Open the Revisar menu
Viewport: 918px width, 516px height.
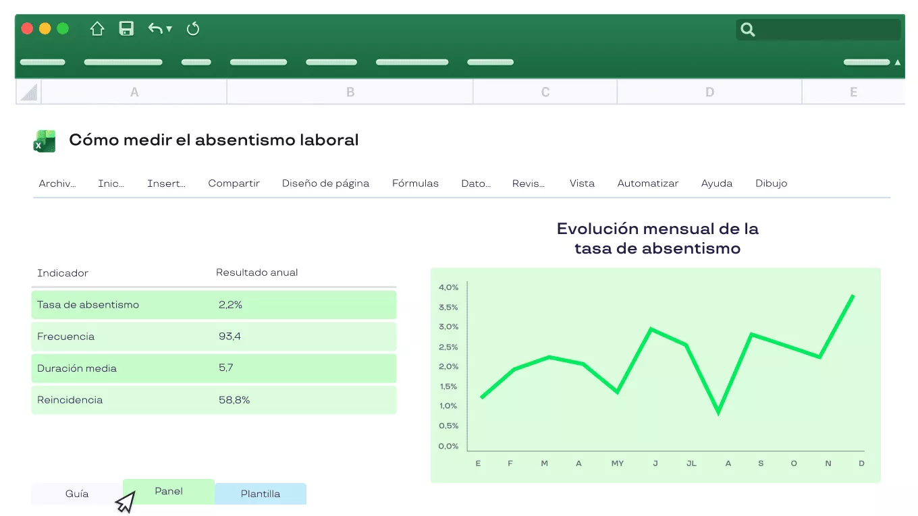(529, 183)
